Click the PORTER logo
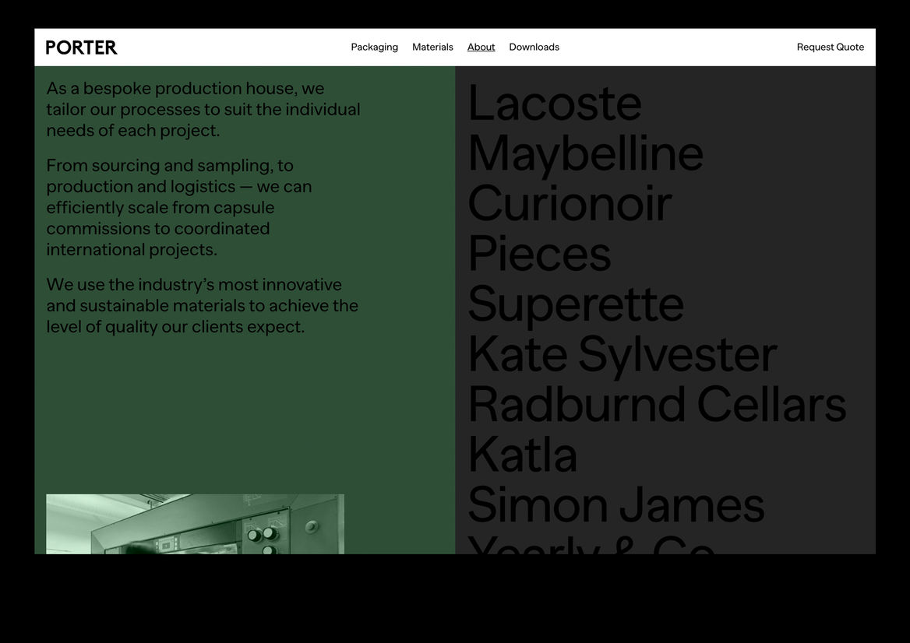 click(81, 47)
